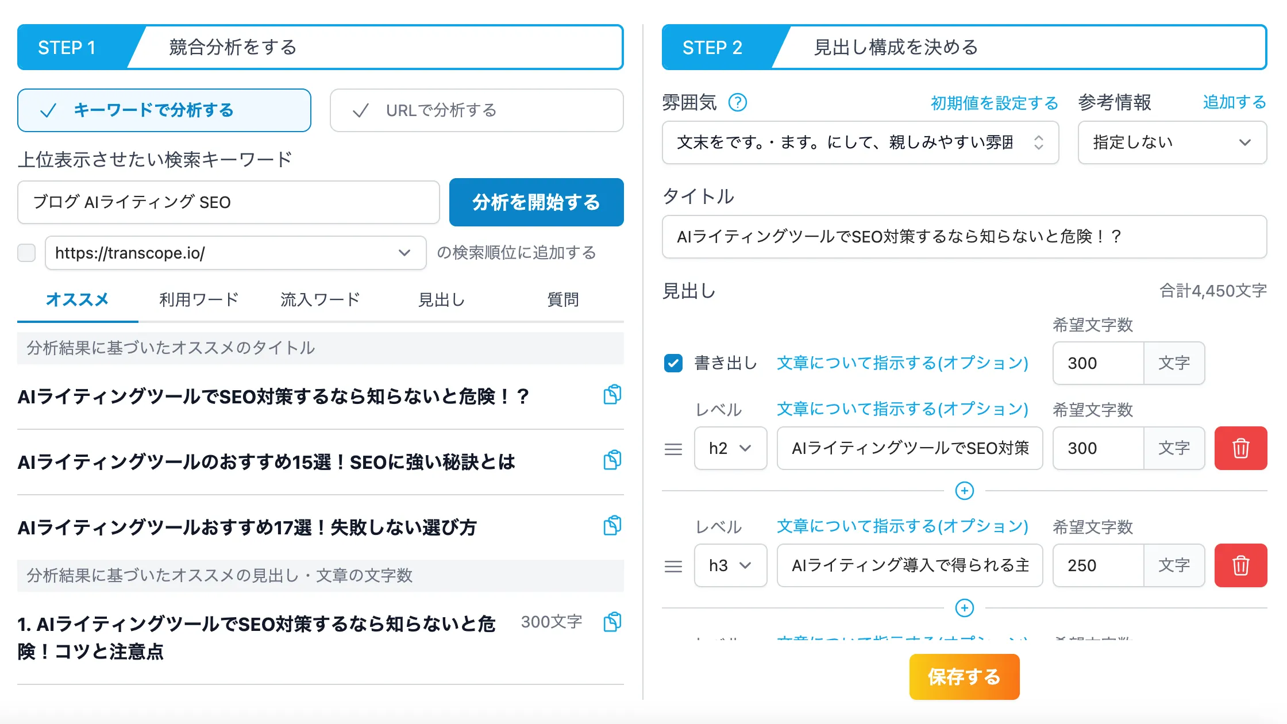Switch to the 見出し tab
The height and width of the screenshot is (724, 1287).
[x=441, y=299]
